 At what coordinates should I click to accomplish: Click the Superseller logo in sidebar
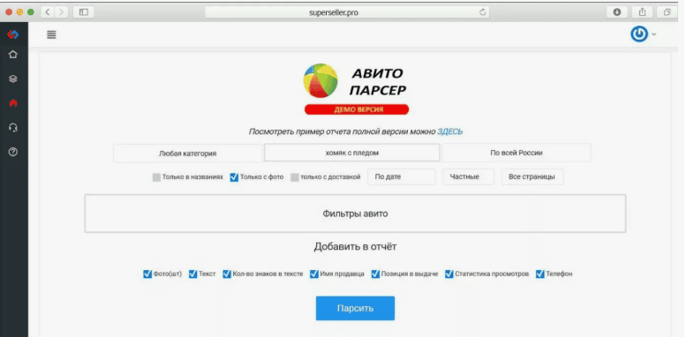(13, 34)
